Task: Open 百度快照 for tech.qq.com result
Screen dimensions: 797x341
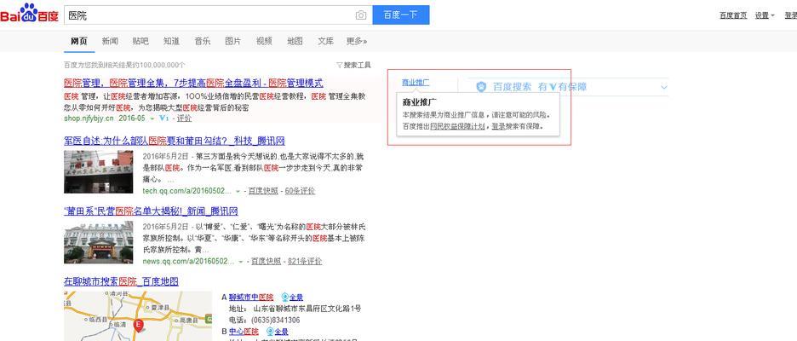Action: click(x=263, y=191)
